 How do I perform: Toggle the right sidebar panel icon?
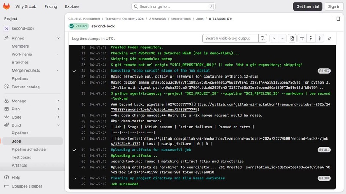click(338, 19)
